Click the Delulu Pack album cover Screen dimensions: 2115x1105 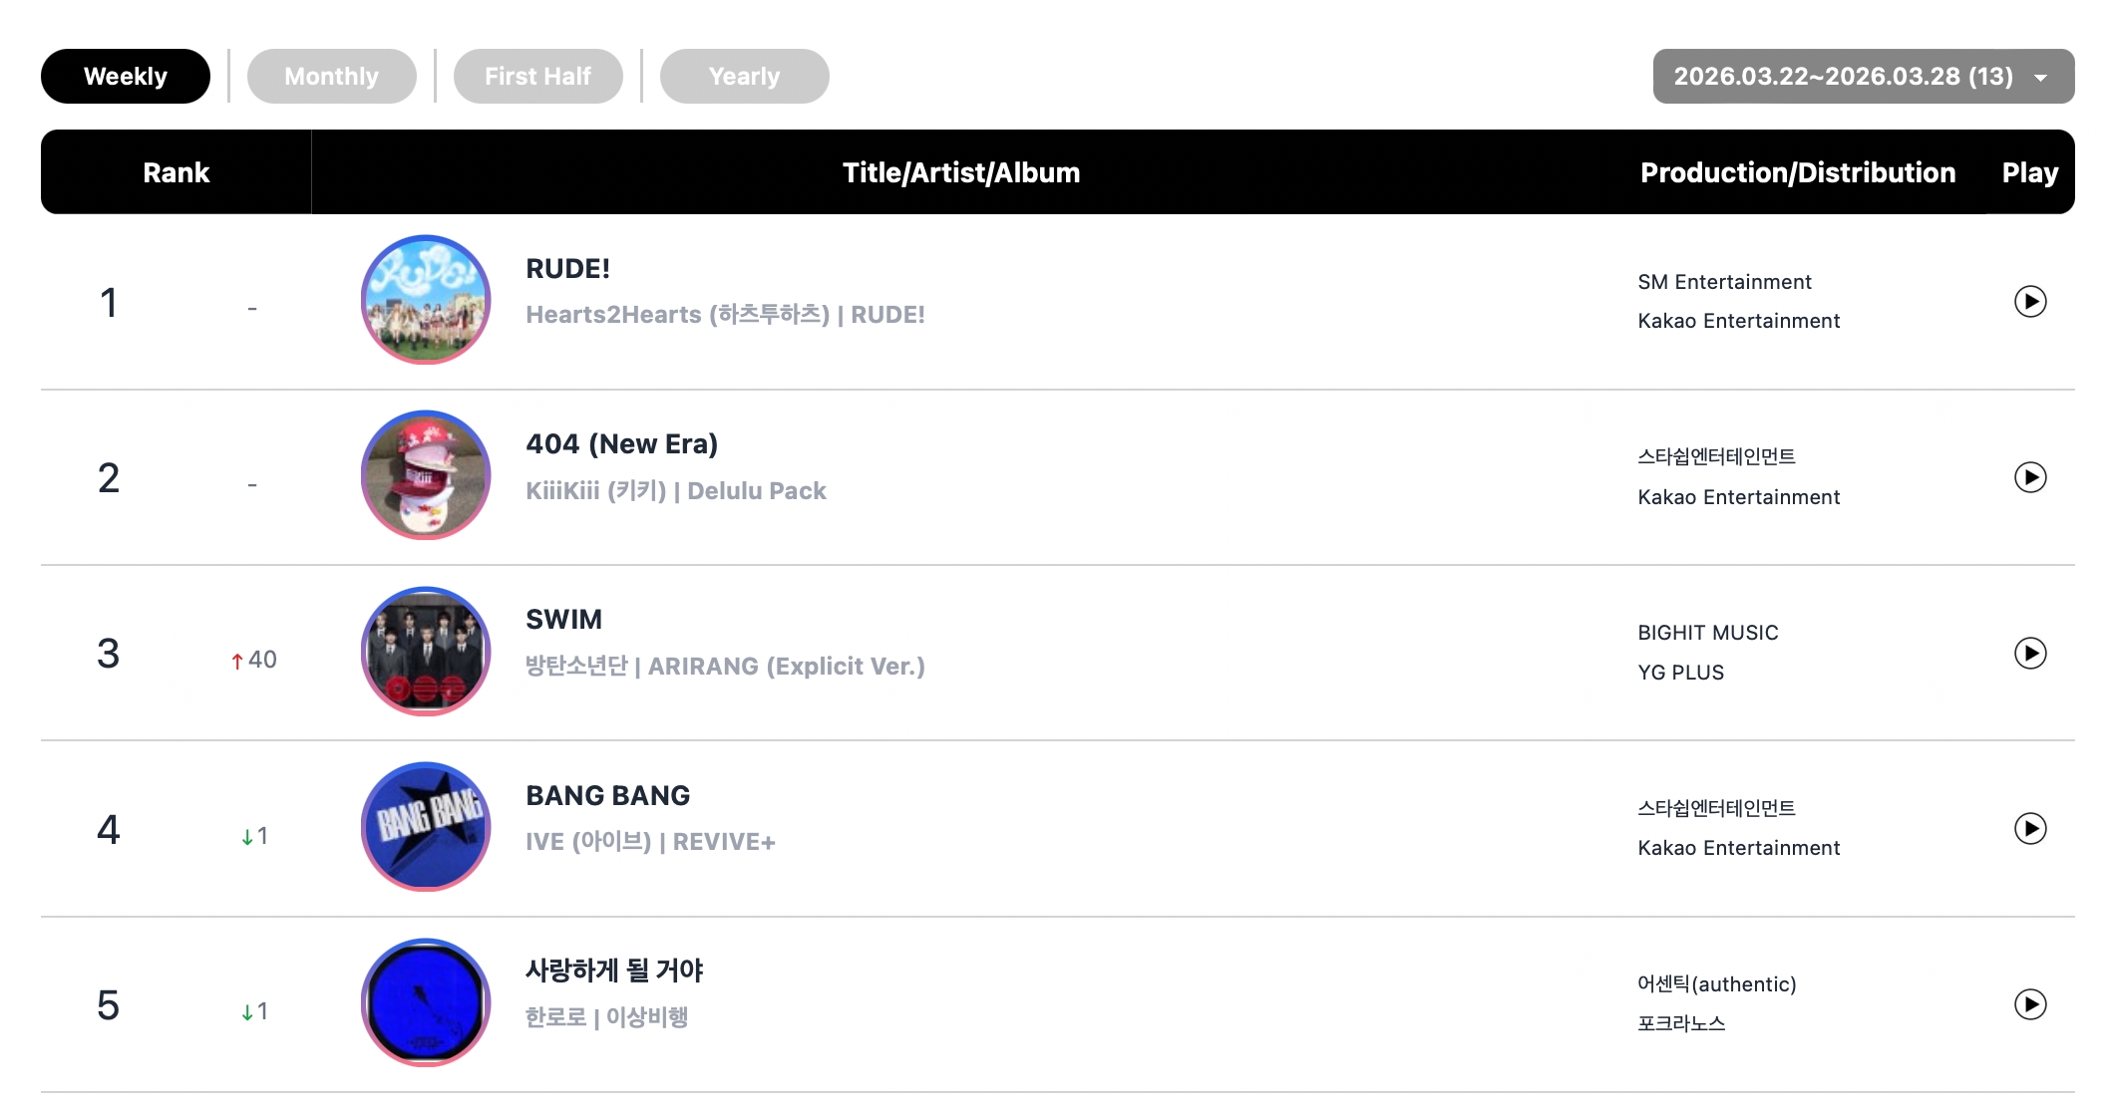(426, 475)
